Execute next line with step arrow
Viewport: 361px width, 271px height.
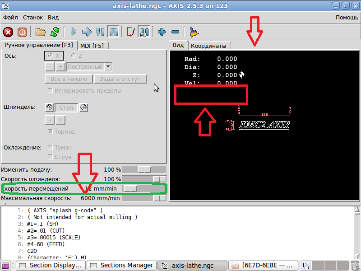[x=87, y=32]
